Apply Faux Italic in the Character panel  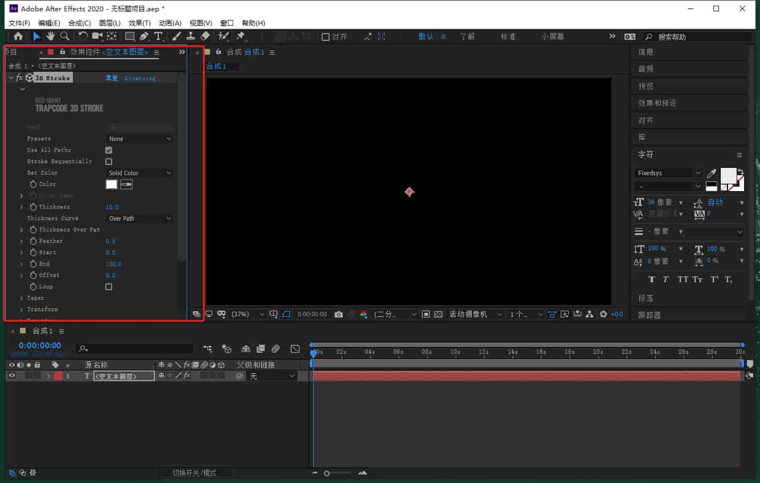[665, 279]
